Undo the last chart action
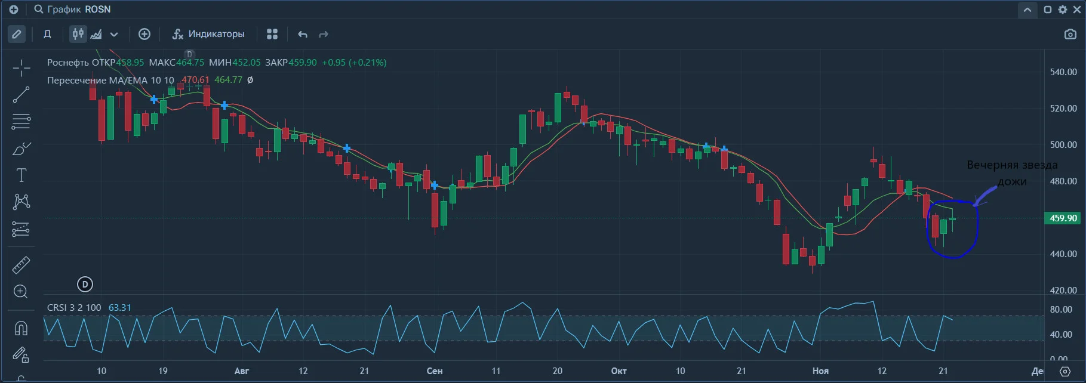Image resolution: width=1086 pixels, height=383 pixels. pyautogui.click(x=303, y=35)
